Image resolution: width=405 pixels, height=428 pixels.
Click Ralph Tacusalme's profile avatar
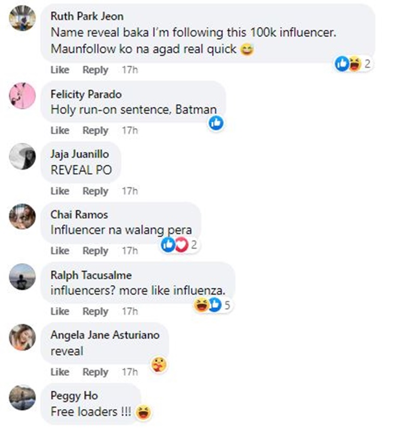(x=22, y=277)
